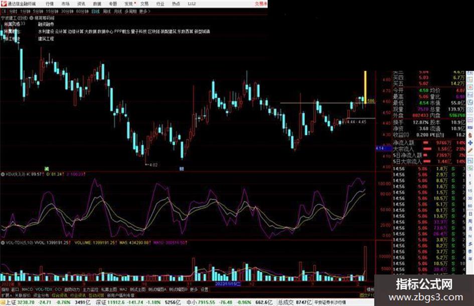The height and width of the screenshot is (306, 474).
Task: Click the chip distribution icon beside the stock name
Action: (x=32, y=18)
